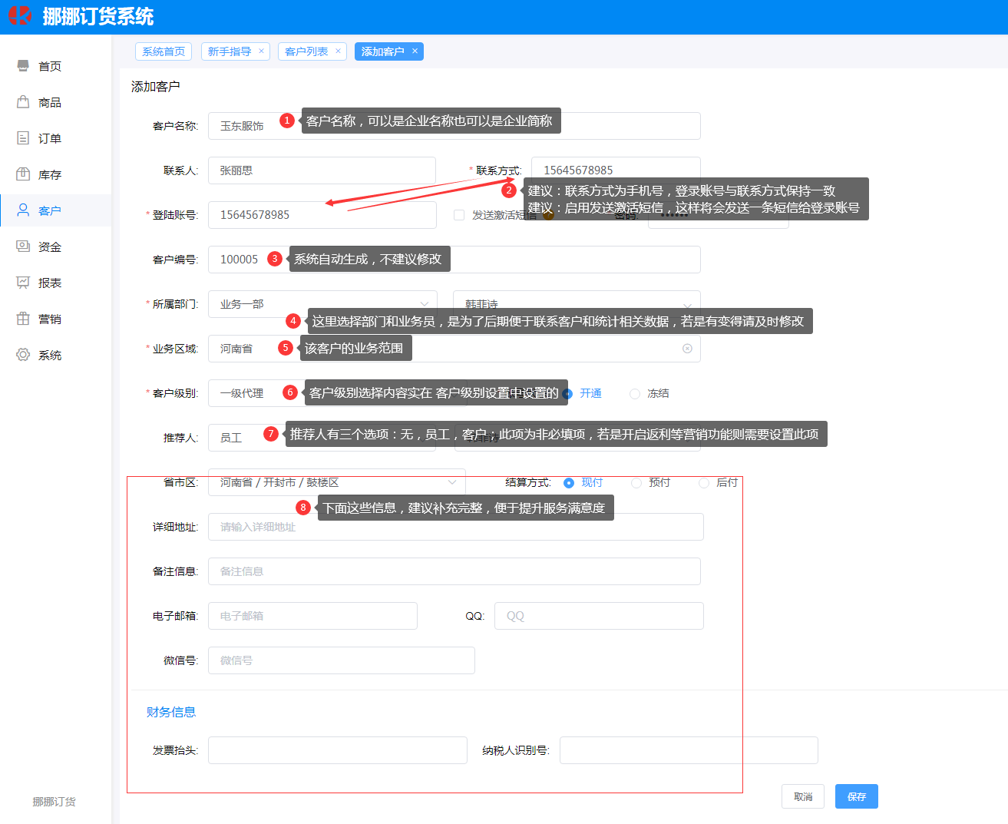Click the 取消 button
Image resolution: width=1008 pixels, height=824 pixels.
pyautogui.click(x=803, y=796)
